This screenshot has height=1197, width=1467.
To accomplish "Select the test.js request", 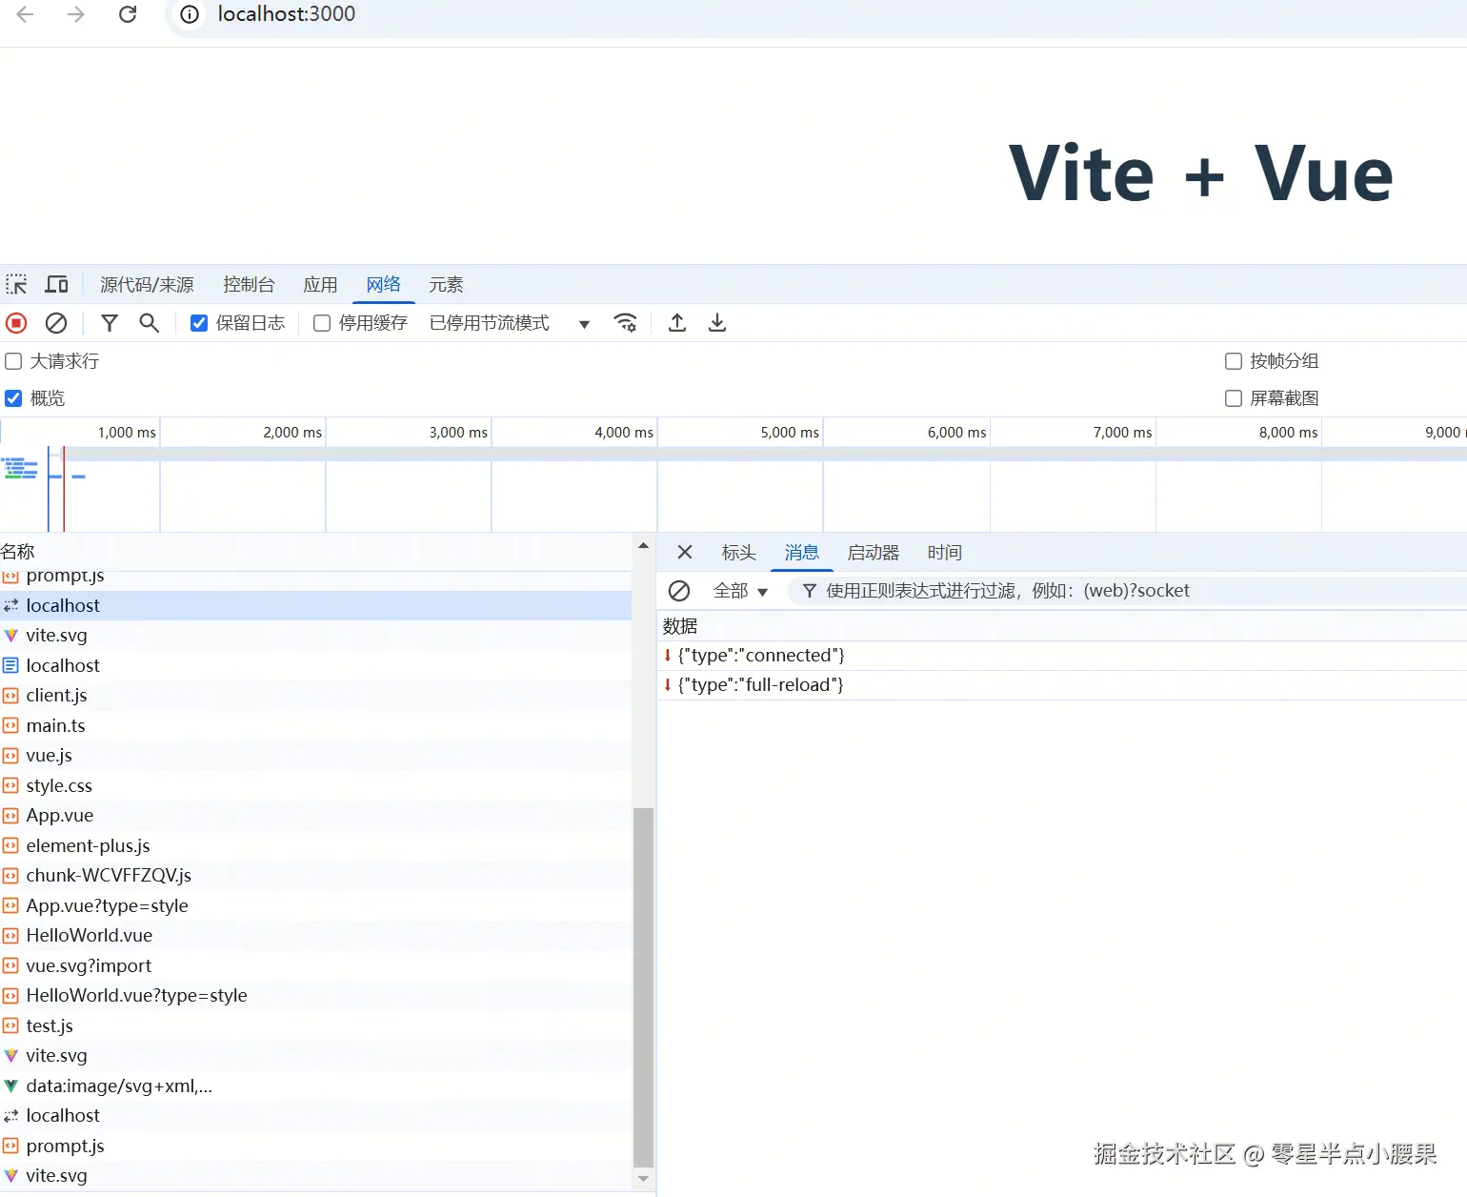I will (x=315, y=1026).
